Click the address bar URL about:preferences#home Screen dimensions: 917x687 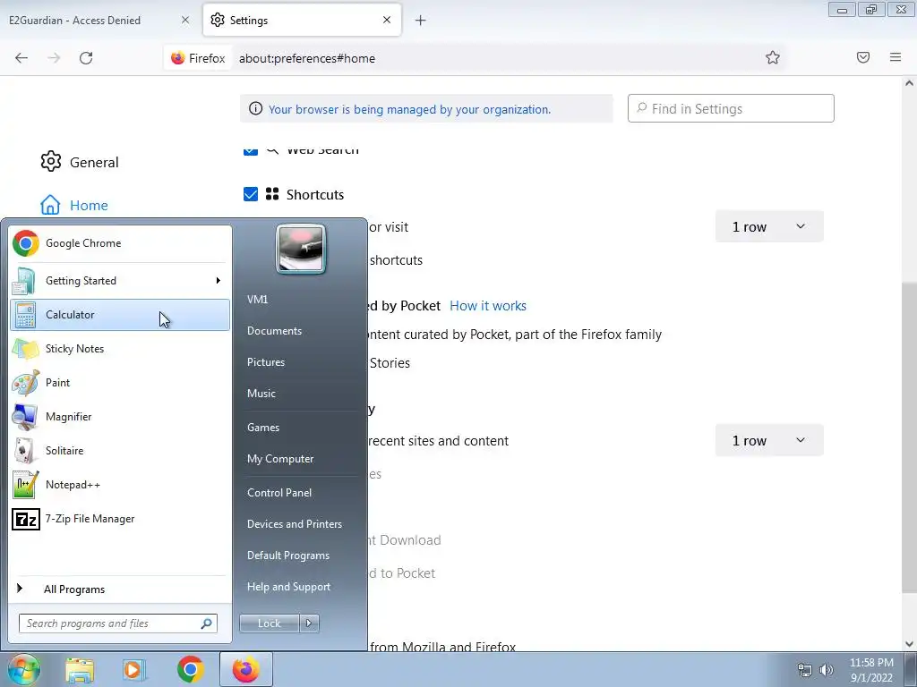tap(307, 58)
